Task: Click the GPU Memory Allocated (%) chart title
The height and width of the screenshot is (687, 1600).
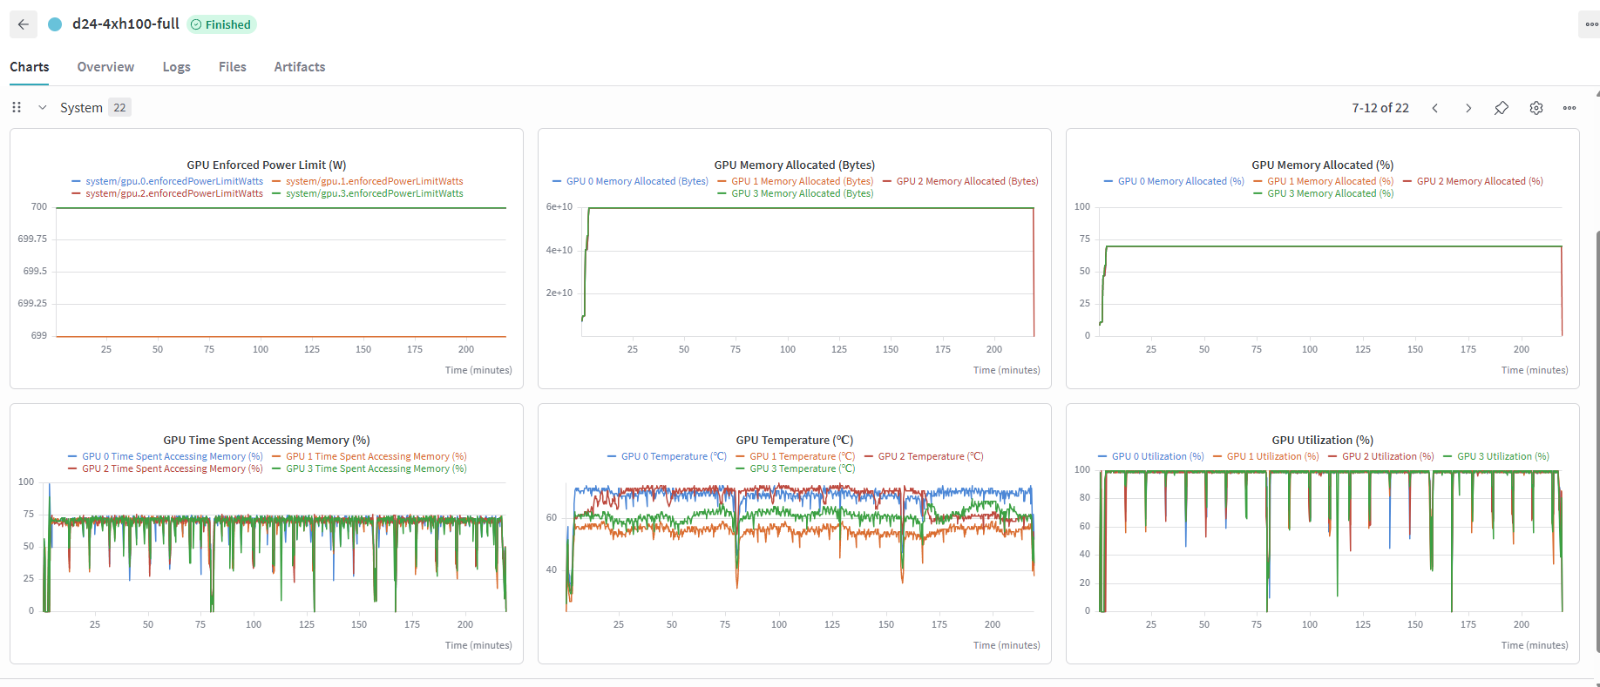Action: (1323, 165)
